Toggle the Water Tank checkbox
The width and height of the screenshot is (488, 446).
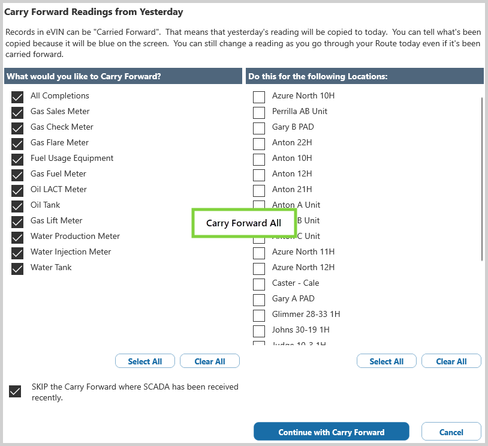pos(17,268)
